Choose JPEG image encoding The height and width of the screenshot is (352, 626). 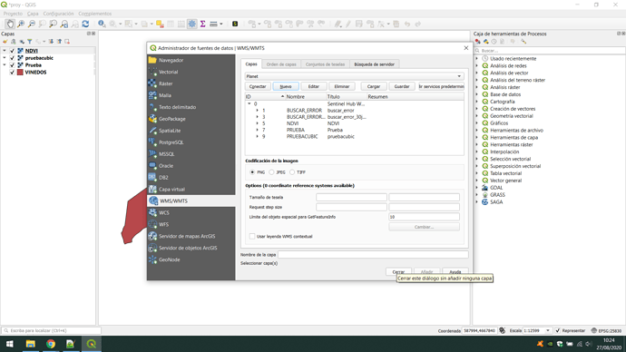pos(271,172)
